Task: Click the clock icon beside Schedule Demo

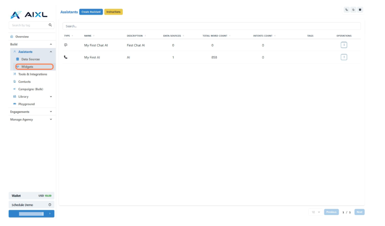Action: 49,205
